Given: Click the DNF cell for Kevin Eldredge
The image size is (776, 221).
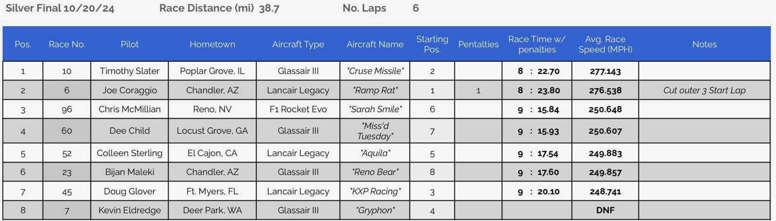Looking at the screenshot, I should (605, 210).
